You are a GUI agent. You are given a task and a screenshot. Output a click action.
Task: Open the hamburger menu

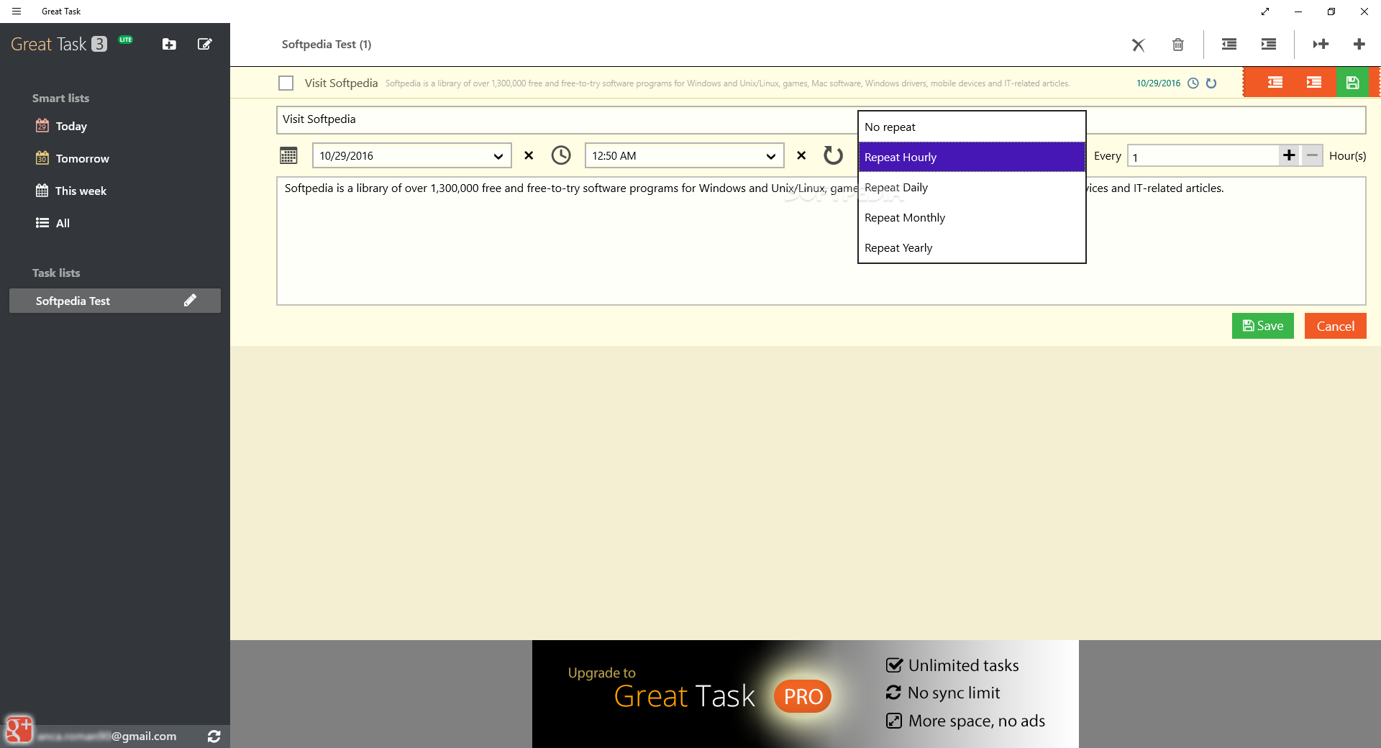[17, 12]
